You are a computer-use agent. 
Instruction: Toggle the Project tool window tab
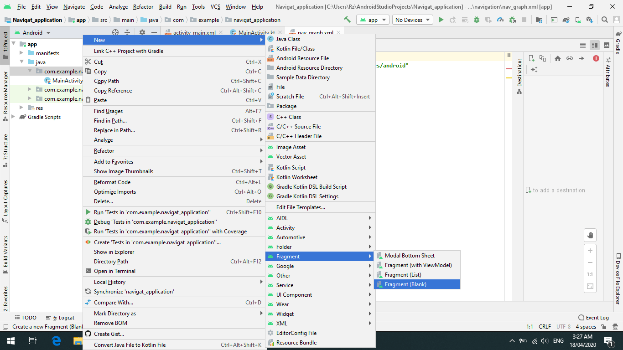point(5,46)
